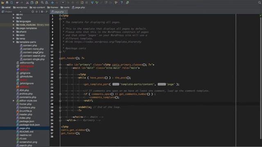Toggle the comment fold marker on line 2

click(x=60, y=19)
